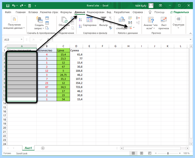Undo the last action

point(14,6)
